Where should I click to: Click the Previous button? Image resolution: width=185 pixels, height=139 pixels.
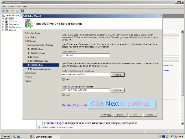pos(106,115)
